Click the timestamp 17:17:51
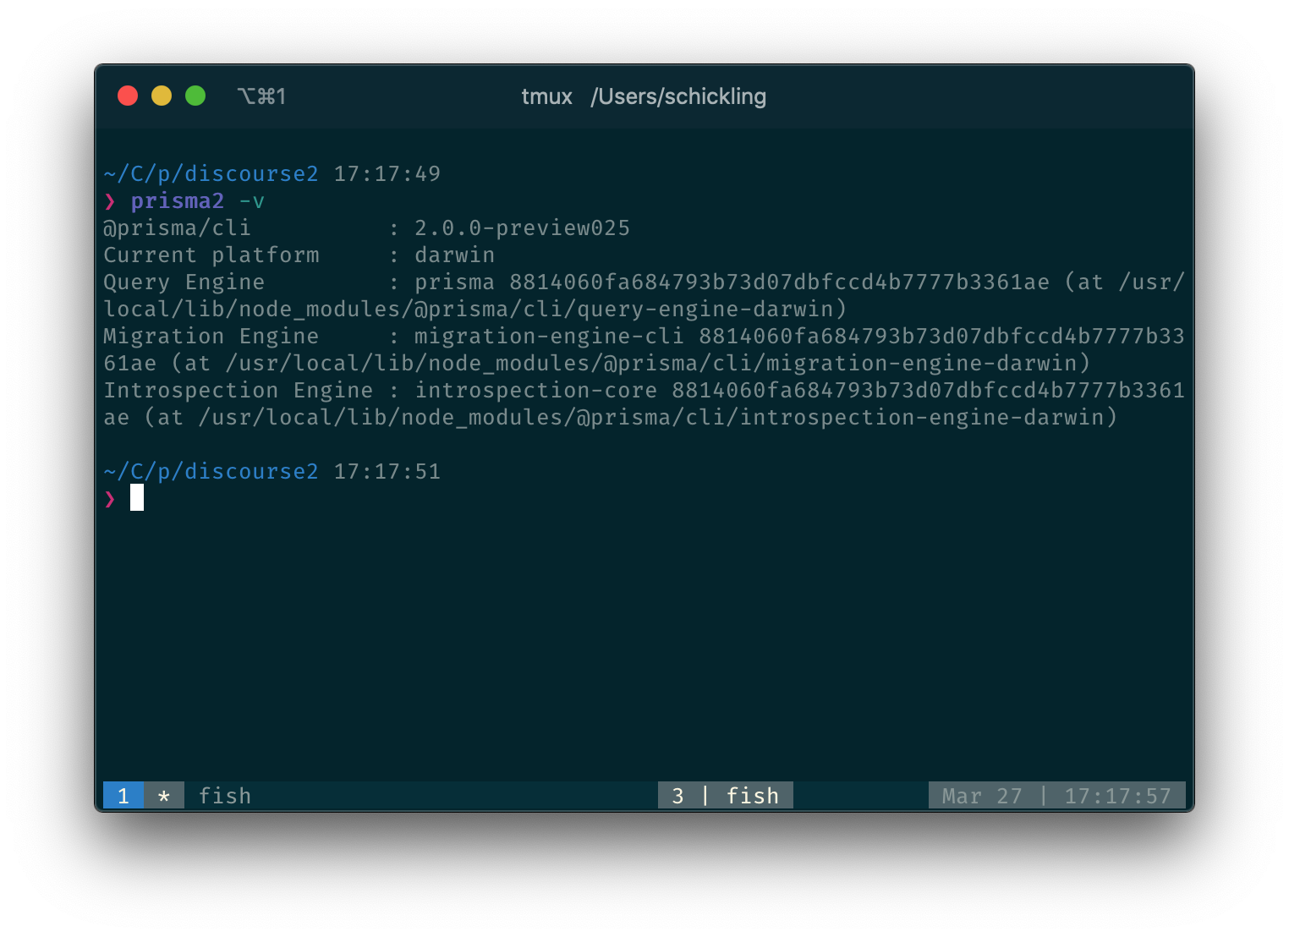The width and height of the screenshot is (1289, 937). click(387, 472)
